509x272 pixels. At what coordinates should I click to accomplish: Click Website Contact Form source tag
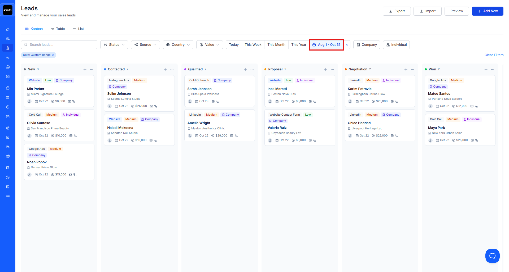click(x=285, y=115)
